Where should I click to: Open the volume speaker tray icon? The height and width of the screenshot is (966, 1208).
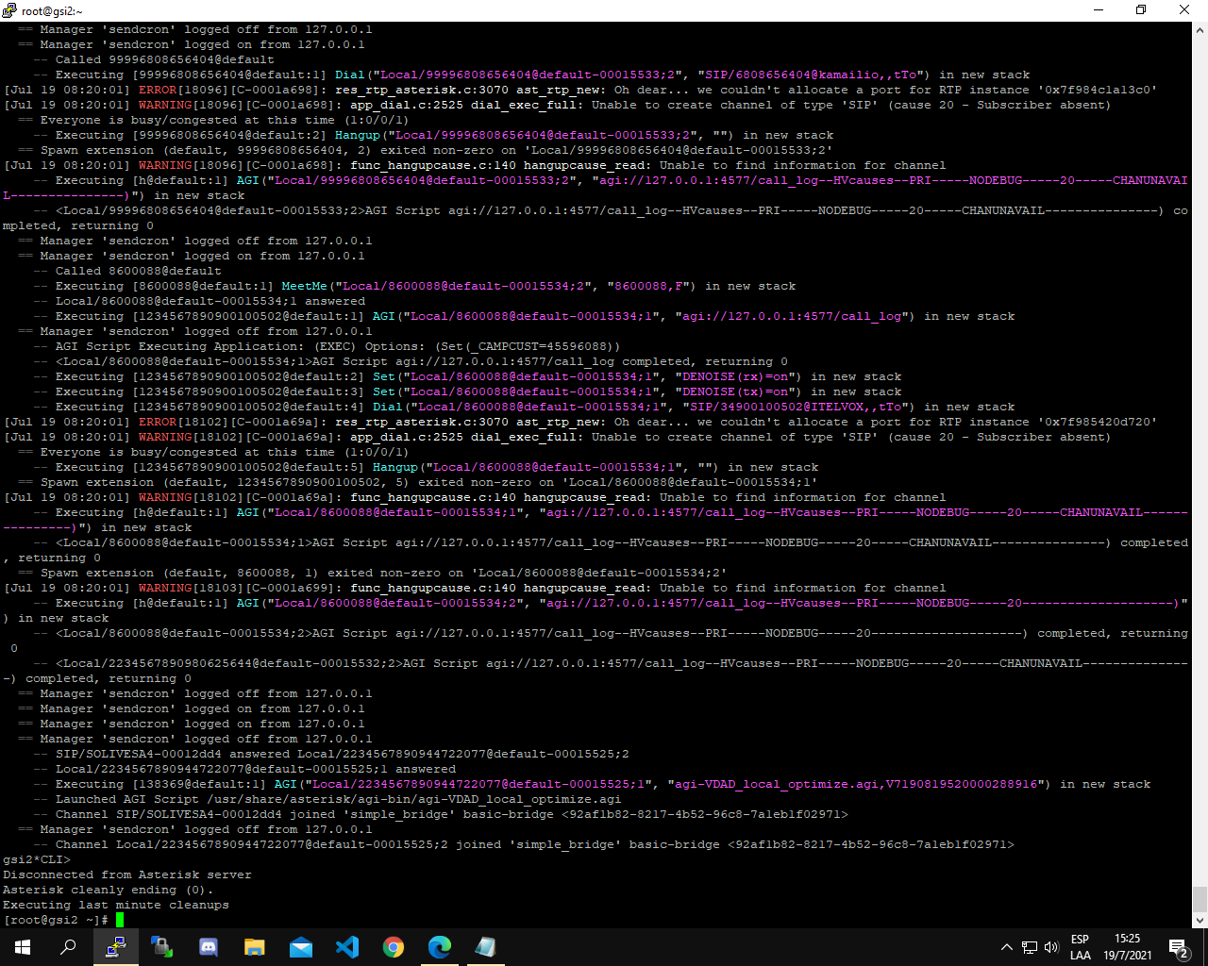click(1052, 947)
